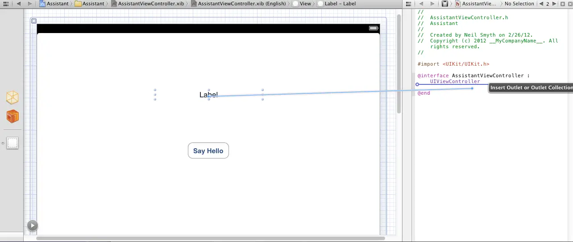573x242 pixels.
Task: Go to next counterpart file with right arrow
Action: tap(554, 4)
